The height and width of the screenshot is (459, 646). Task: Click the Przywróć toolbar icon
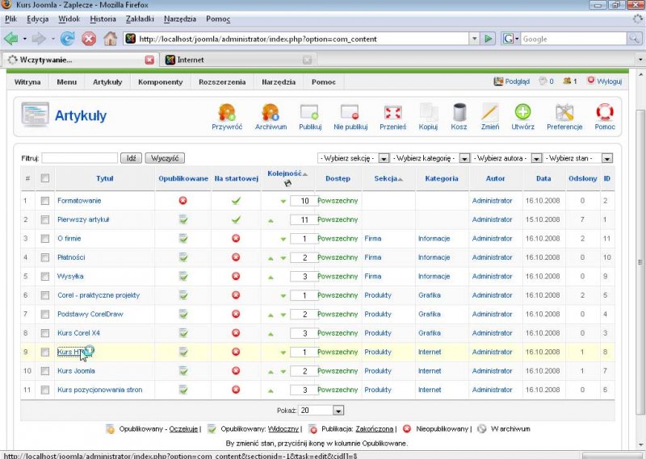pyautogui.click(x=227, y=113)
